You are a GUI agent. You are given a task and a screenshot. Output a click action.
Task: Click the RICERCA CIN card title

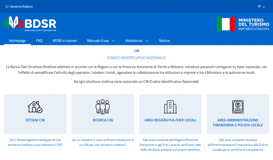[x=103, y=120]
